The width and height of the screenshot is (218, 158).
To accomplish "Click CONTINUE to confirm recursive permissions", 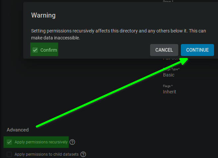I will coord(197,50).
